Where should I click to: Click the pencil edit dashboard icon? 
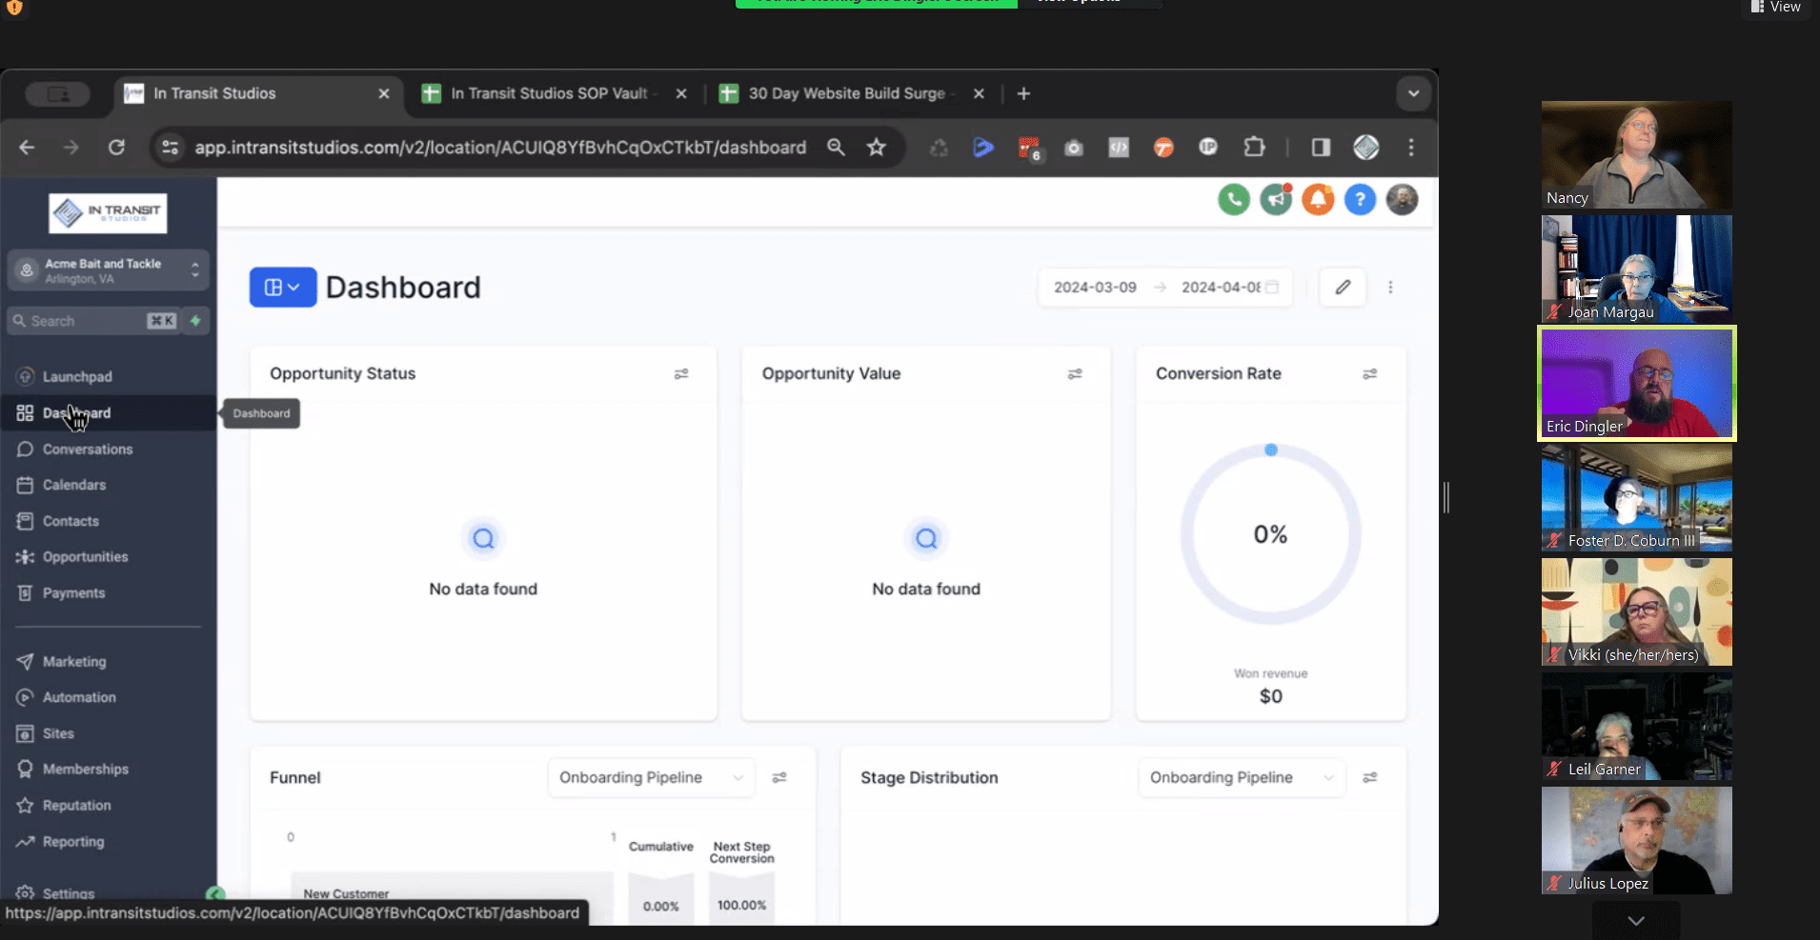(x=1343, y=288)
